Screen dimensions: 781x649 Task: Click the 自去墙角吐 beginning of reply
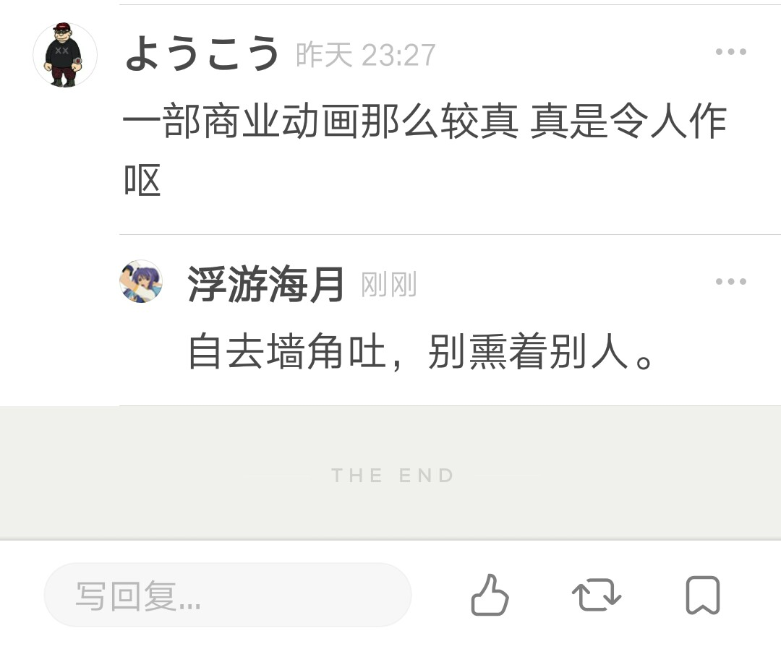click(x=287, y=351)
